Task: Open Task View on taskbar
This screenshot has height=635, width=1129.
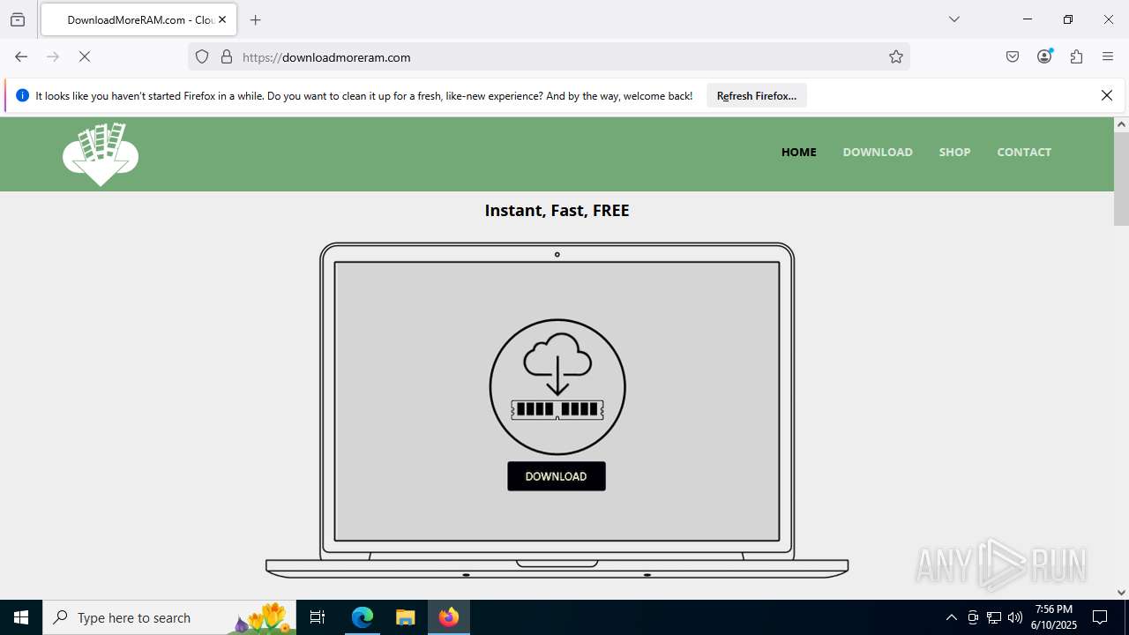Action: click(318, 617)
